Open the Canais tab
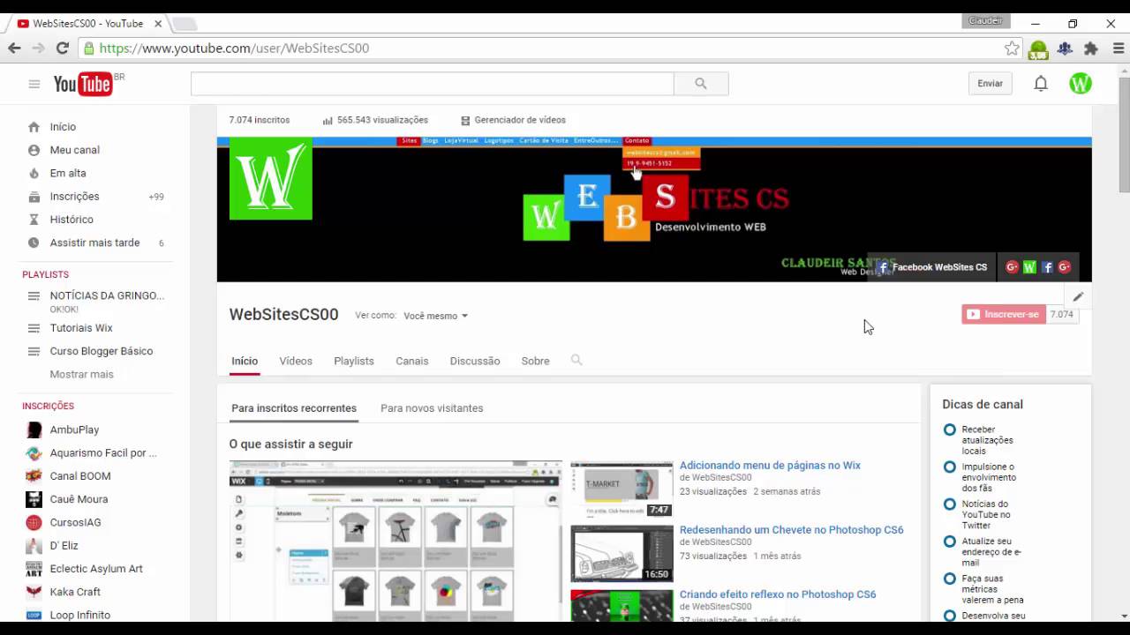 click(x=411, y=361)
